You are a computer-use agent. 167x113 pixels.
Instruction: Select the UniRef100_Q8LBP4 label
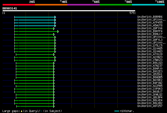150,98
